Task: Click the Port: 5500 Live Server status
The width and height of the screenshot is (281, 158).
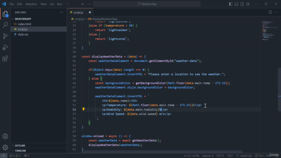Action: point(263,155)
